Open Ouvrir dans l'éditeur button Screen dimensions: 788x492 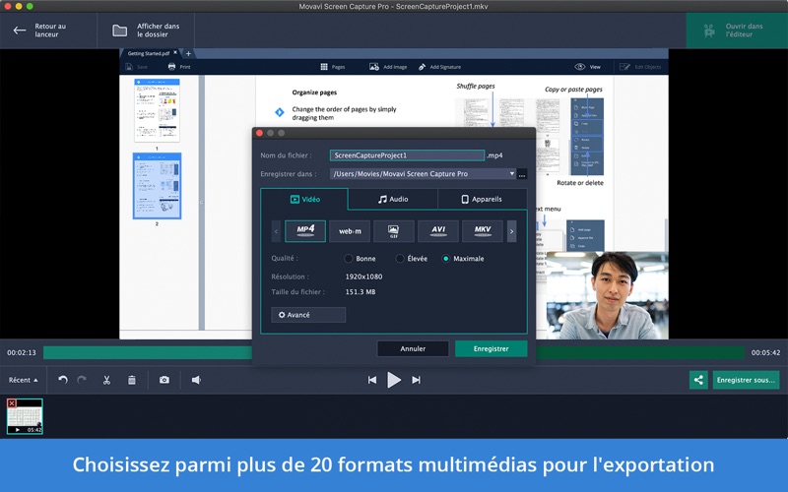[x=737, y=31]
